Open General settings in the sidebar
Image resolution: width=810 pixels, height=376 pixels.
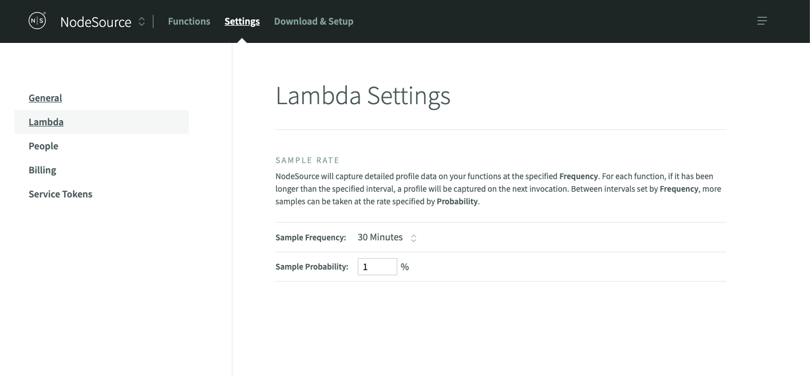(45, 98)
